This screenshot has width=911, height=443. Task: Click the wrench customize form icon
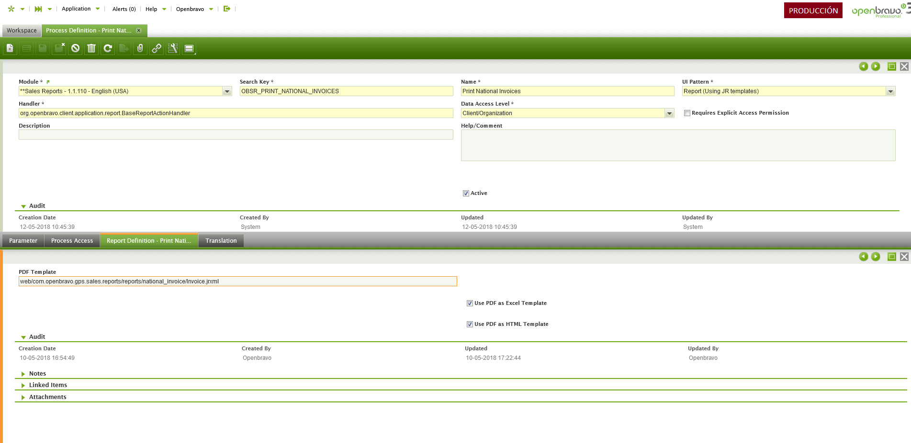click(x=173, y=48)
